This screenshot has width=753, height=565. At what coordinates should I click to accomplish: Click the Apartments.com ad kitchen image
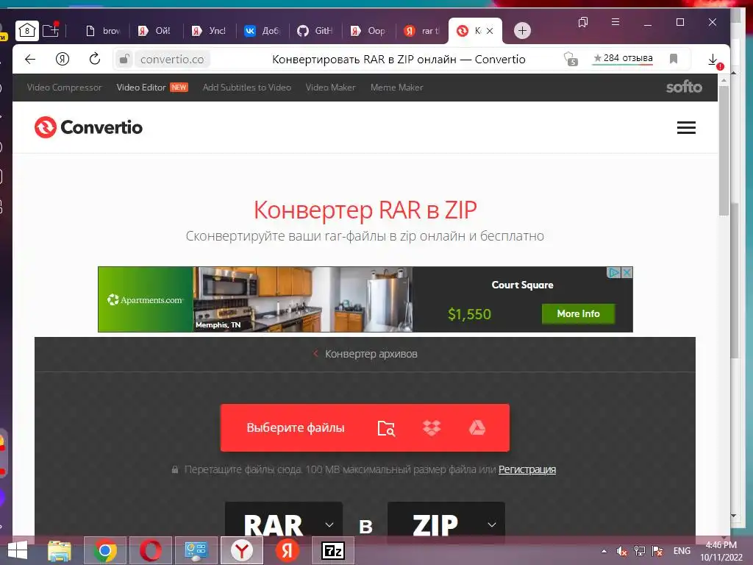point(302,299)
